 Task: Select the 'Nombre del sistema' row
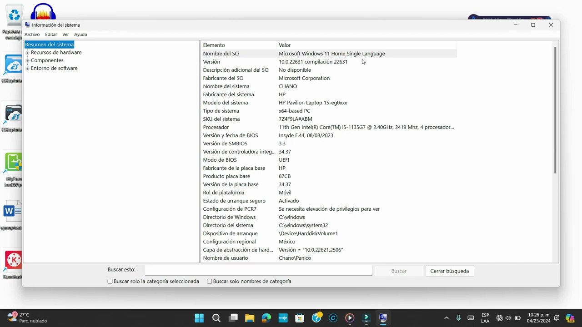coord(329,86)
